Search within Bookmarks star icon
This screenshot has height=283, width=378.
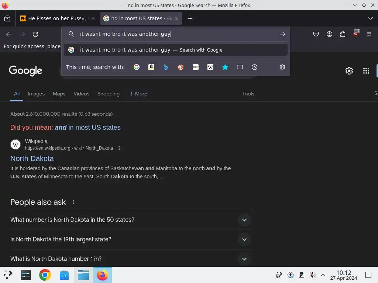coord(225,67)
